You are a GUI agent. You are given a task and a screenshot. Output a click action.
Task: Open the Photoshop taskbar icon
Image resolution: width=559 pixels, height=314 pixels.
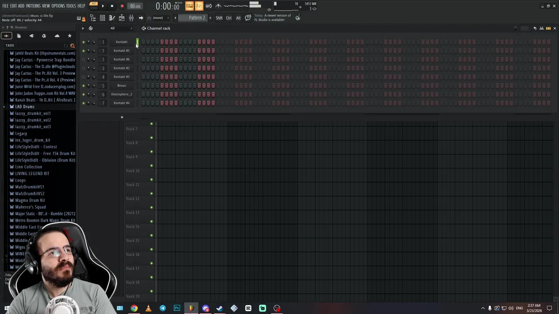(177, 308)
